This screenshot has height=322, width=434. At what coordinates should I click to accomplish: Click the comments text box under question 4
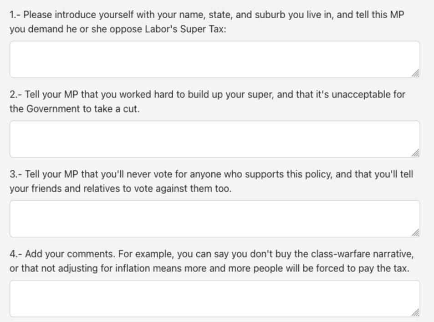coord(214,298)
